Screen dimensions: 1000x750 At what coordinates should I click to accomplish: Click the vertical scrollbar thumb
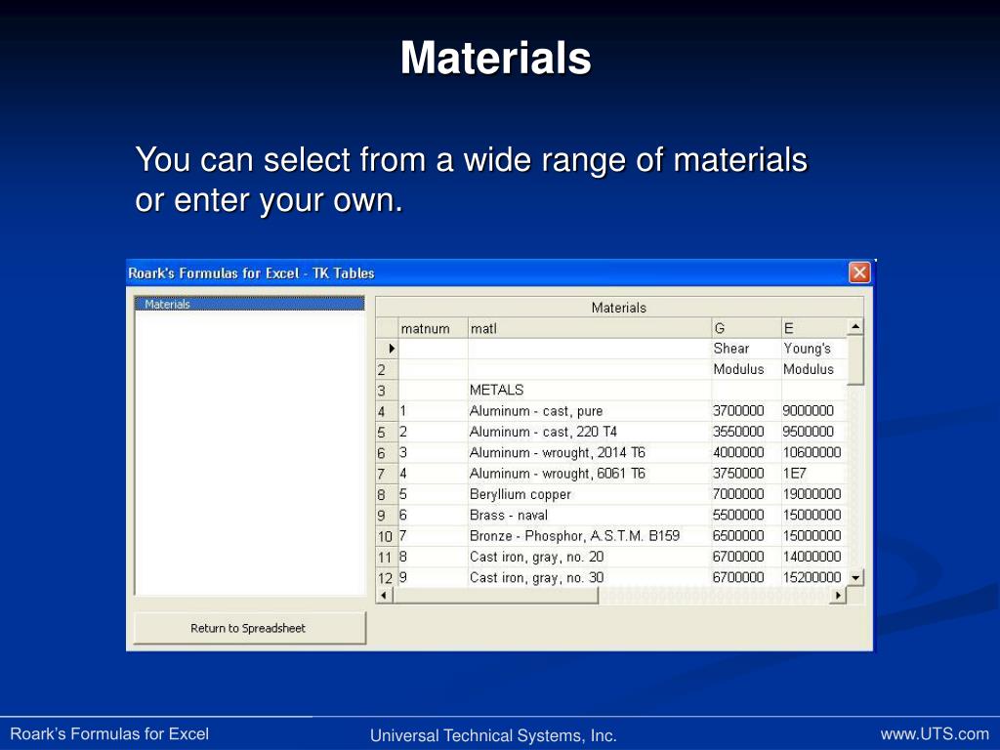pos(855,360)
